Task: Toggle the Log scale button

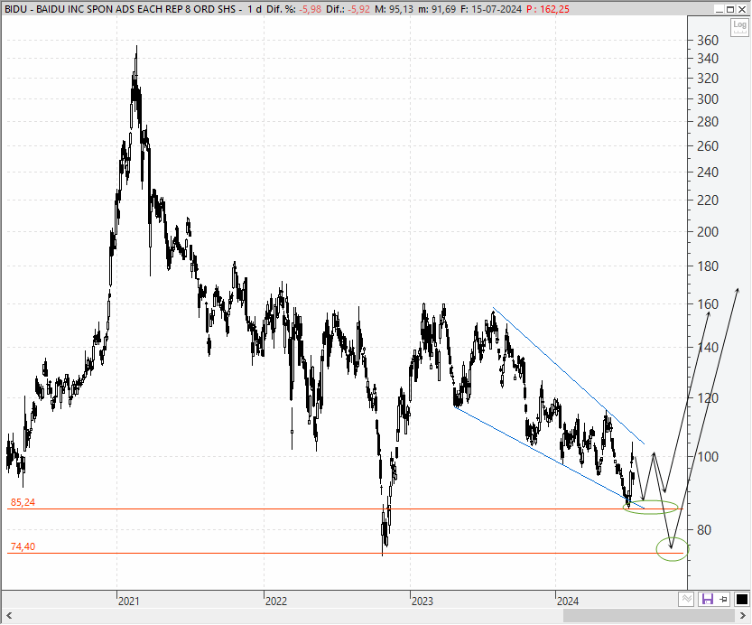Action: 739,27
